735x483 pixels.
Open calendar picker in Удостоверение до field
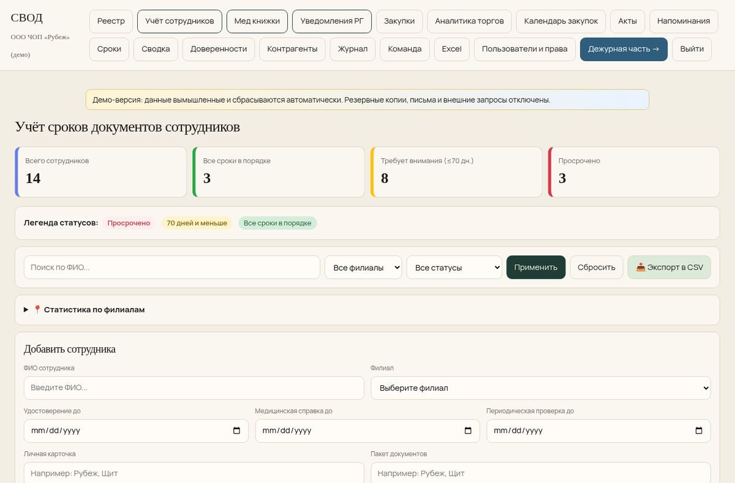click(236, 430)
